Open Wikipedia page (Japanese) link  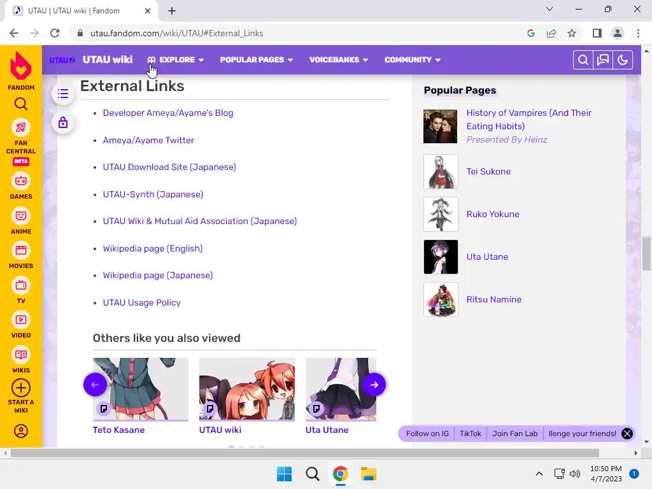pos(158,275)
